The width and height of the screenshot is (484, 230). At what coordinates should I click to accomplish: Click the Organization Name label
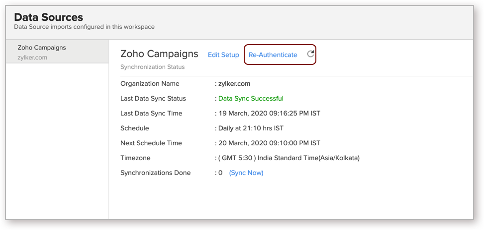coord(150,84)
